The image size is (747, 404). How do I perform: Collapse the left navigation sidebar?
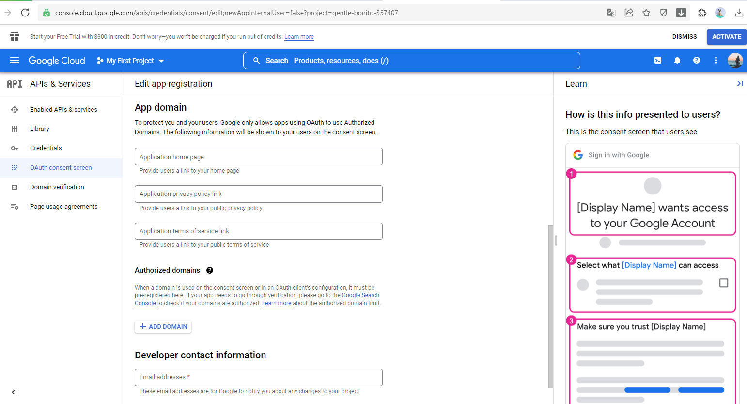coord(14,392)
